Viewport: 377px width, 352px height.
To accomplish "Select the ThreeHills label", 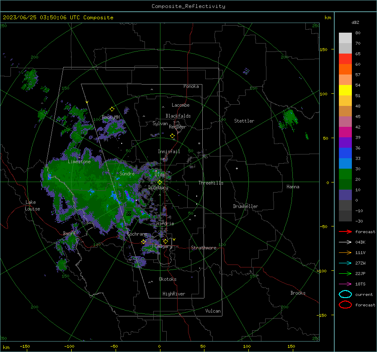I will point(211,183).
